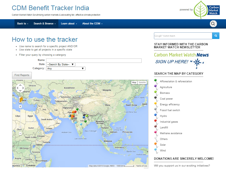Open the Search By State dropdown
This screenshot has height=169, width=226.
pyautogui.click(x=61, y=64)
